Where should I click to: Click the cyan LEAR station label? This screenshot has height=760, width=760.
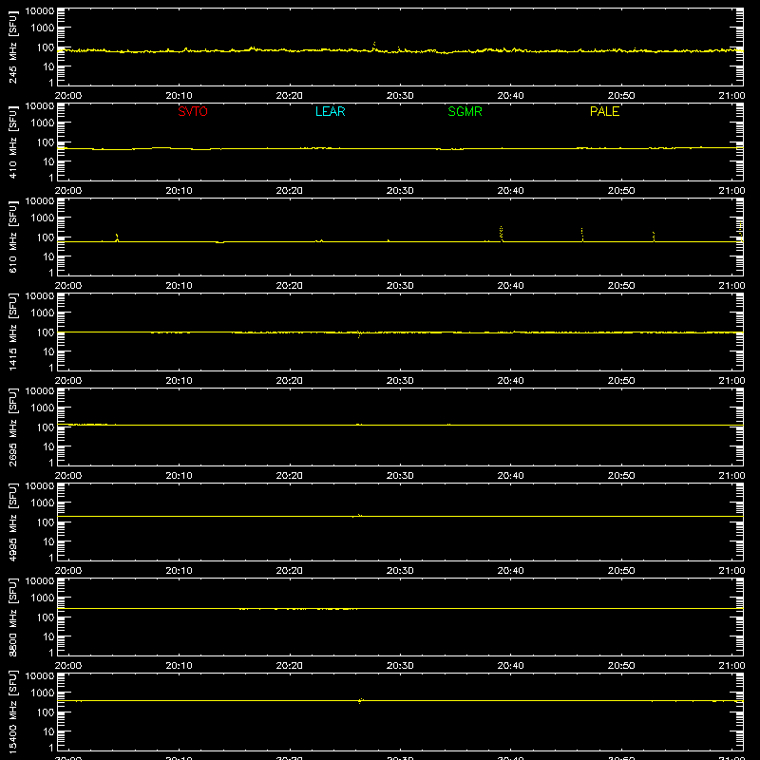coord(330,111)
